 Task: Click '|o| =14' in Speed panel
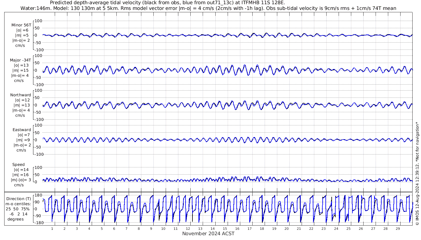(x=21, y=170)
